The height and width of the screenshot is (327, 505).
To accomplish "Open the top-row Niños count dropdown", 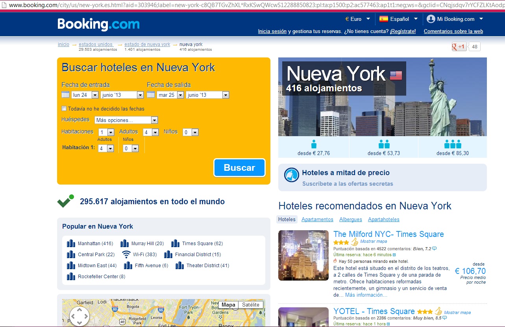I will (x=191, y=132).
